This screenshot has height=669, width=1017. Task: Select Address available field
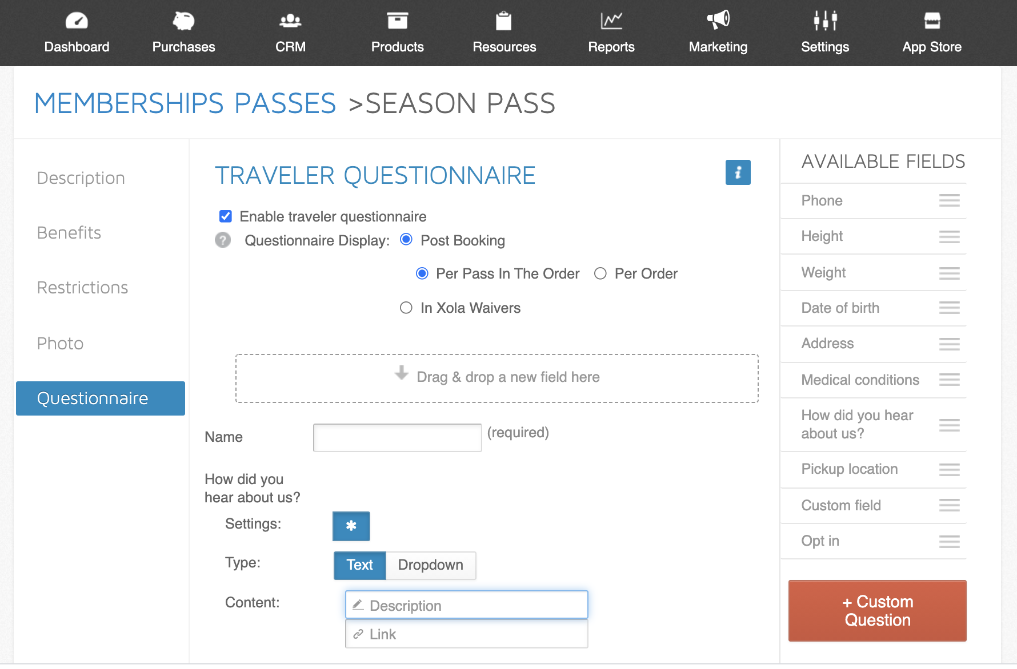[x=874, y=344]
